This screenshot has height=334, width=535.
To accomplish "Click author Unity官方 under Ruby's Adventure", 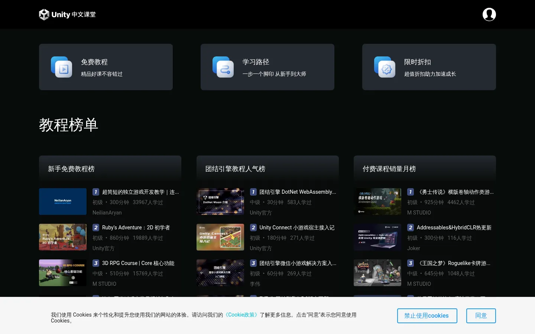I will 103,248.
